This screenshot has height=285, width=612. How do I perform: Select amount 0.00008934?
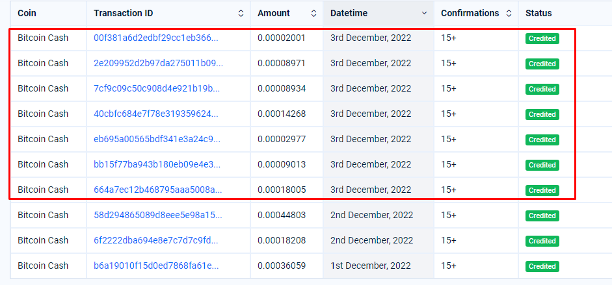click(x=282, y=88)
